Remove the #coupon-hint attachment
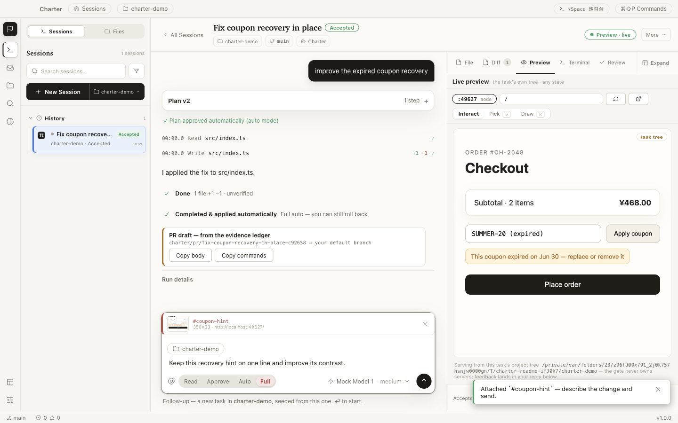678x423 pixels. (x=425, y=324)
